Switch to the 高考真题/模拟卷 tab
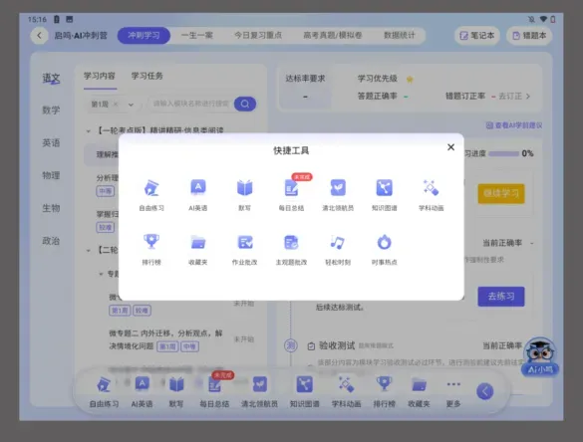 tap(333, 35)
